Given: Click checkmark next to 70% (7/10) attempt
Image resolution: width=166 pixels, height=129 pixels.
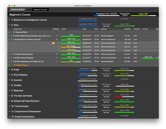Looking at the screenshot, I should point(59,50).
